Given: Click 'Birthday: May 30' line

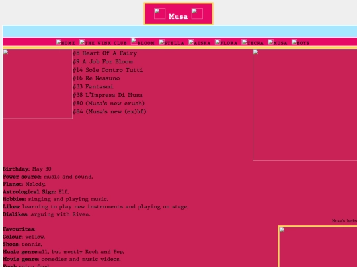Looking at the screenshot, I should [x=27, y=169].
